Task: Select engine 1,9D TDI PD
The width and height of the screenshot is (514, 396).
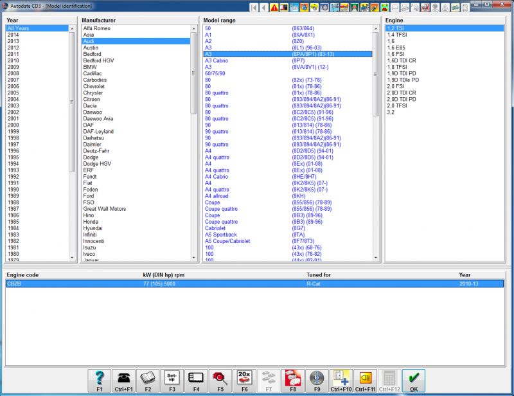Action: pyautogui.click(x=445, y=73)
